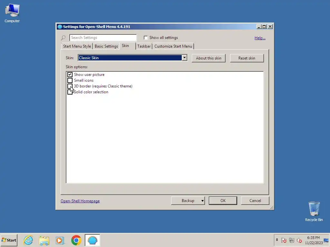The width and height of the screenshot is (330, 247).
Task: Switch to the Basic Settings tab
Action: point(106,46)
